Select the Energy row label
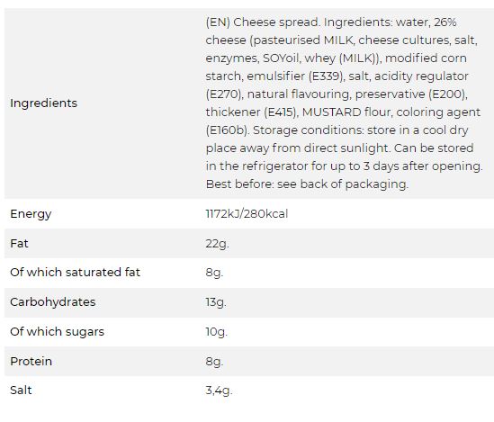 pos(31,214)
